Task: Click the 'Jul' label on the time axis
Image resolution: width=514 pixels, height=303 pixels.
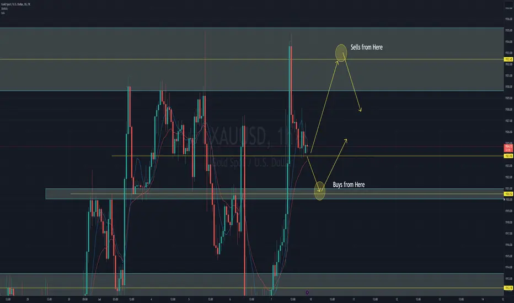Action: pyautogui.click(x=99, y=299)
